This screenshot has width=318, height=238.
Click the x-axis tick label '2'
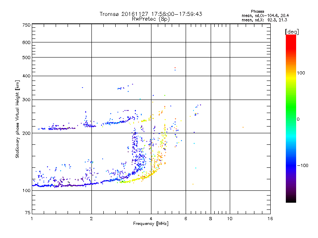click(91, 219)
